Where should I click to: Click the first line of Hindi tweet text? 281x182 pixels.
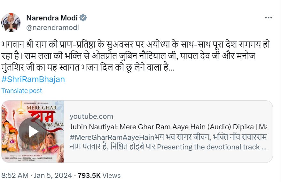[136, 44]
